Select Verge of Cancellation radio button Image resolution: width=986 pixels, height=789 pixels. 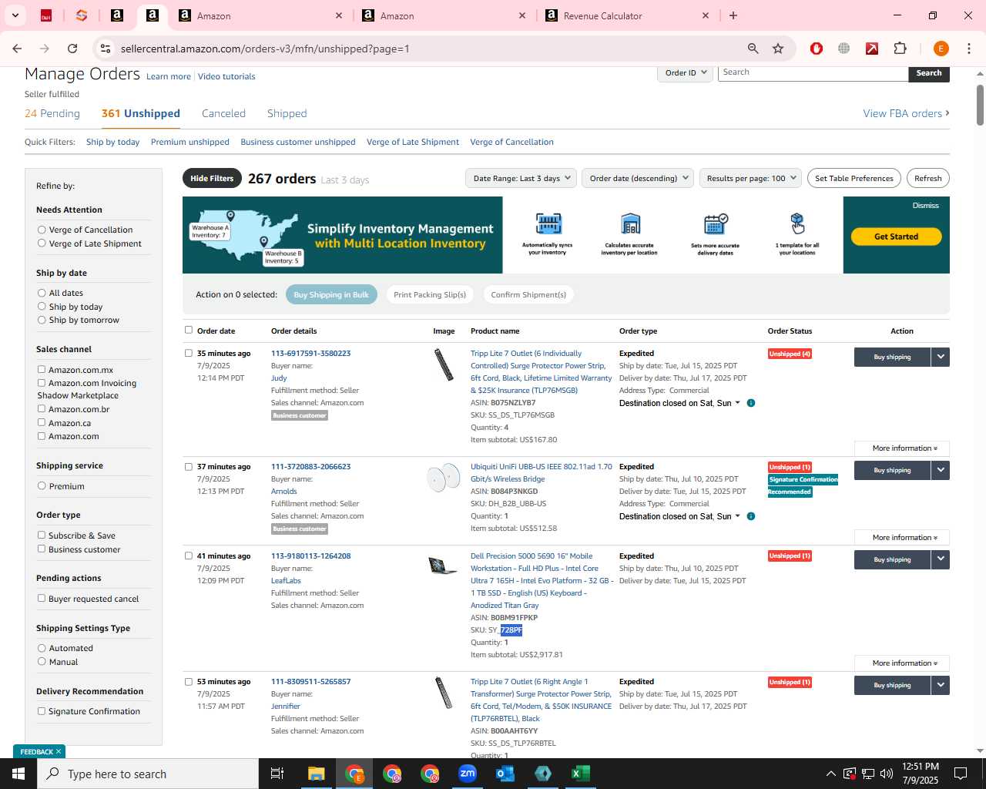(42, 230)
